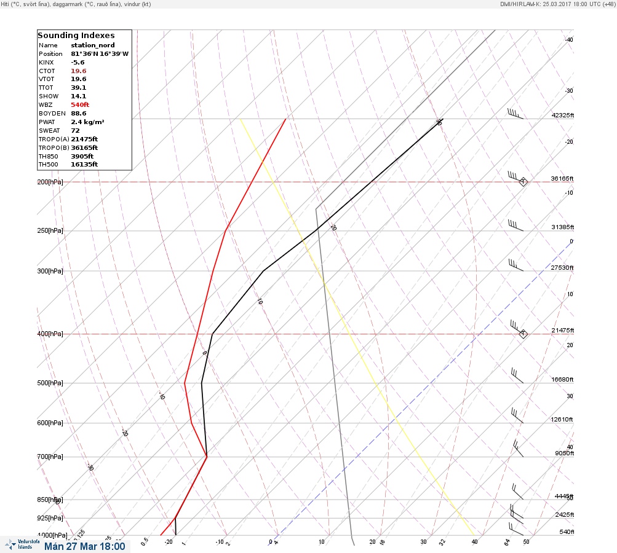Click the 200[hPa] pressure label
Image resolution: width=617 pixels, height=553 pixels.
click(50, 182)
